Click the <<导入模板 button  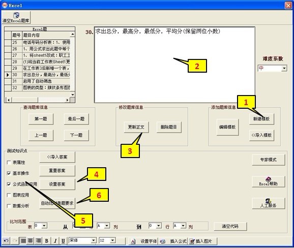pos(261,135)
